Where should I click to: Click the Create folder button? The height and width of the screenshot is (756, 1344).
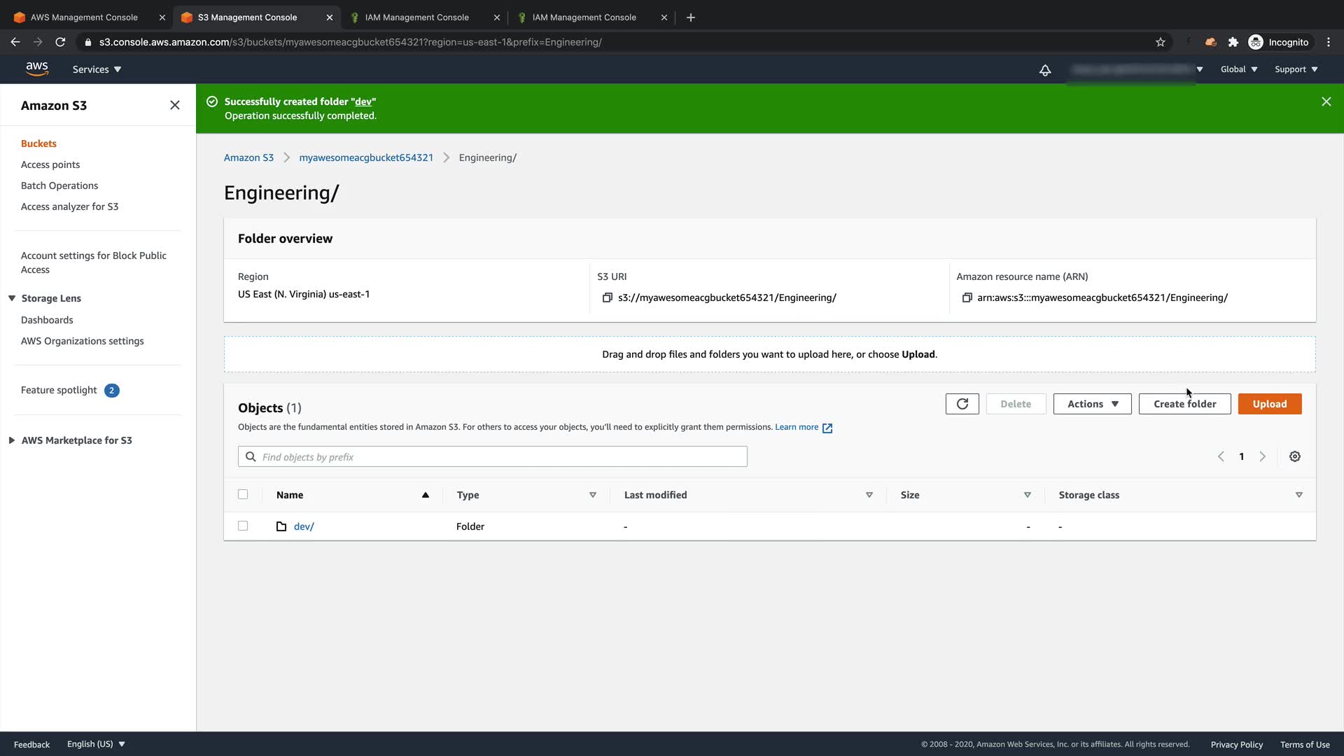[x=1184, y=404]
